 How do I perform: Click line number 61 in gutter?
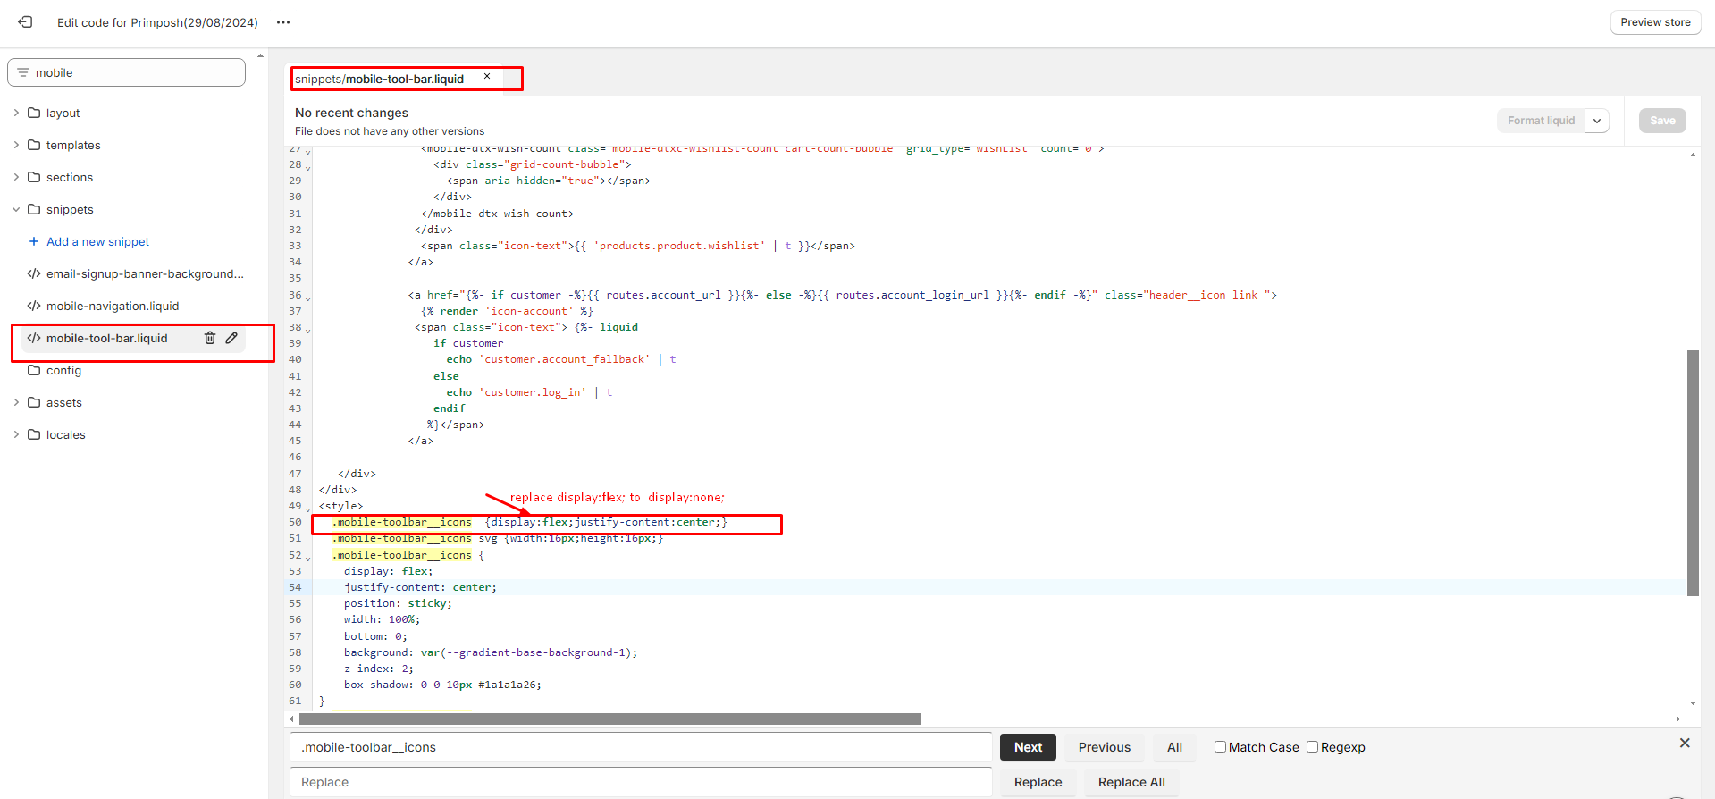[295, 701]
